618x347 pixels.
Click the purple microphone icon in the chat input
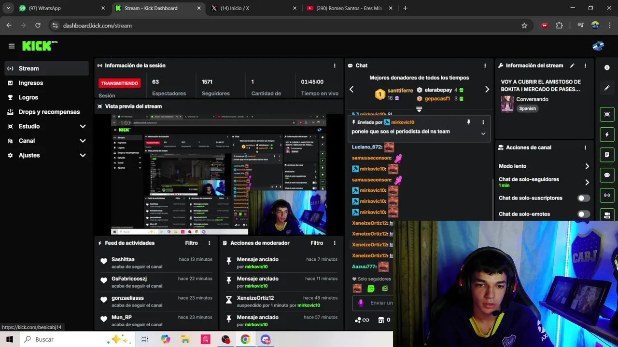tap(361, 303)
